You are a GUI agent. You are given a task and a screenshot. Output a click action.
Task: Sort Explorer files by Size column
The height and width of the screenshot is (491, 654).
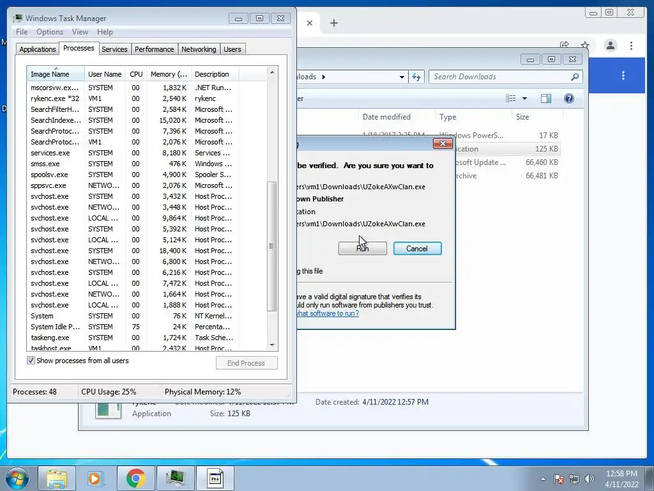[536, 117]
